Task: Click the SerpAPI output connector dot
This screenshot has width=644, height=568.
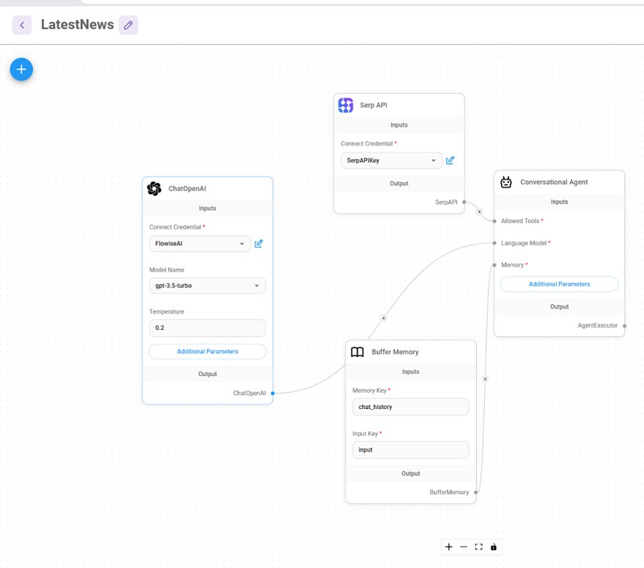Action: 464,202
